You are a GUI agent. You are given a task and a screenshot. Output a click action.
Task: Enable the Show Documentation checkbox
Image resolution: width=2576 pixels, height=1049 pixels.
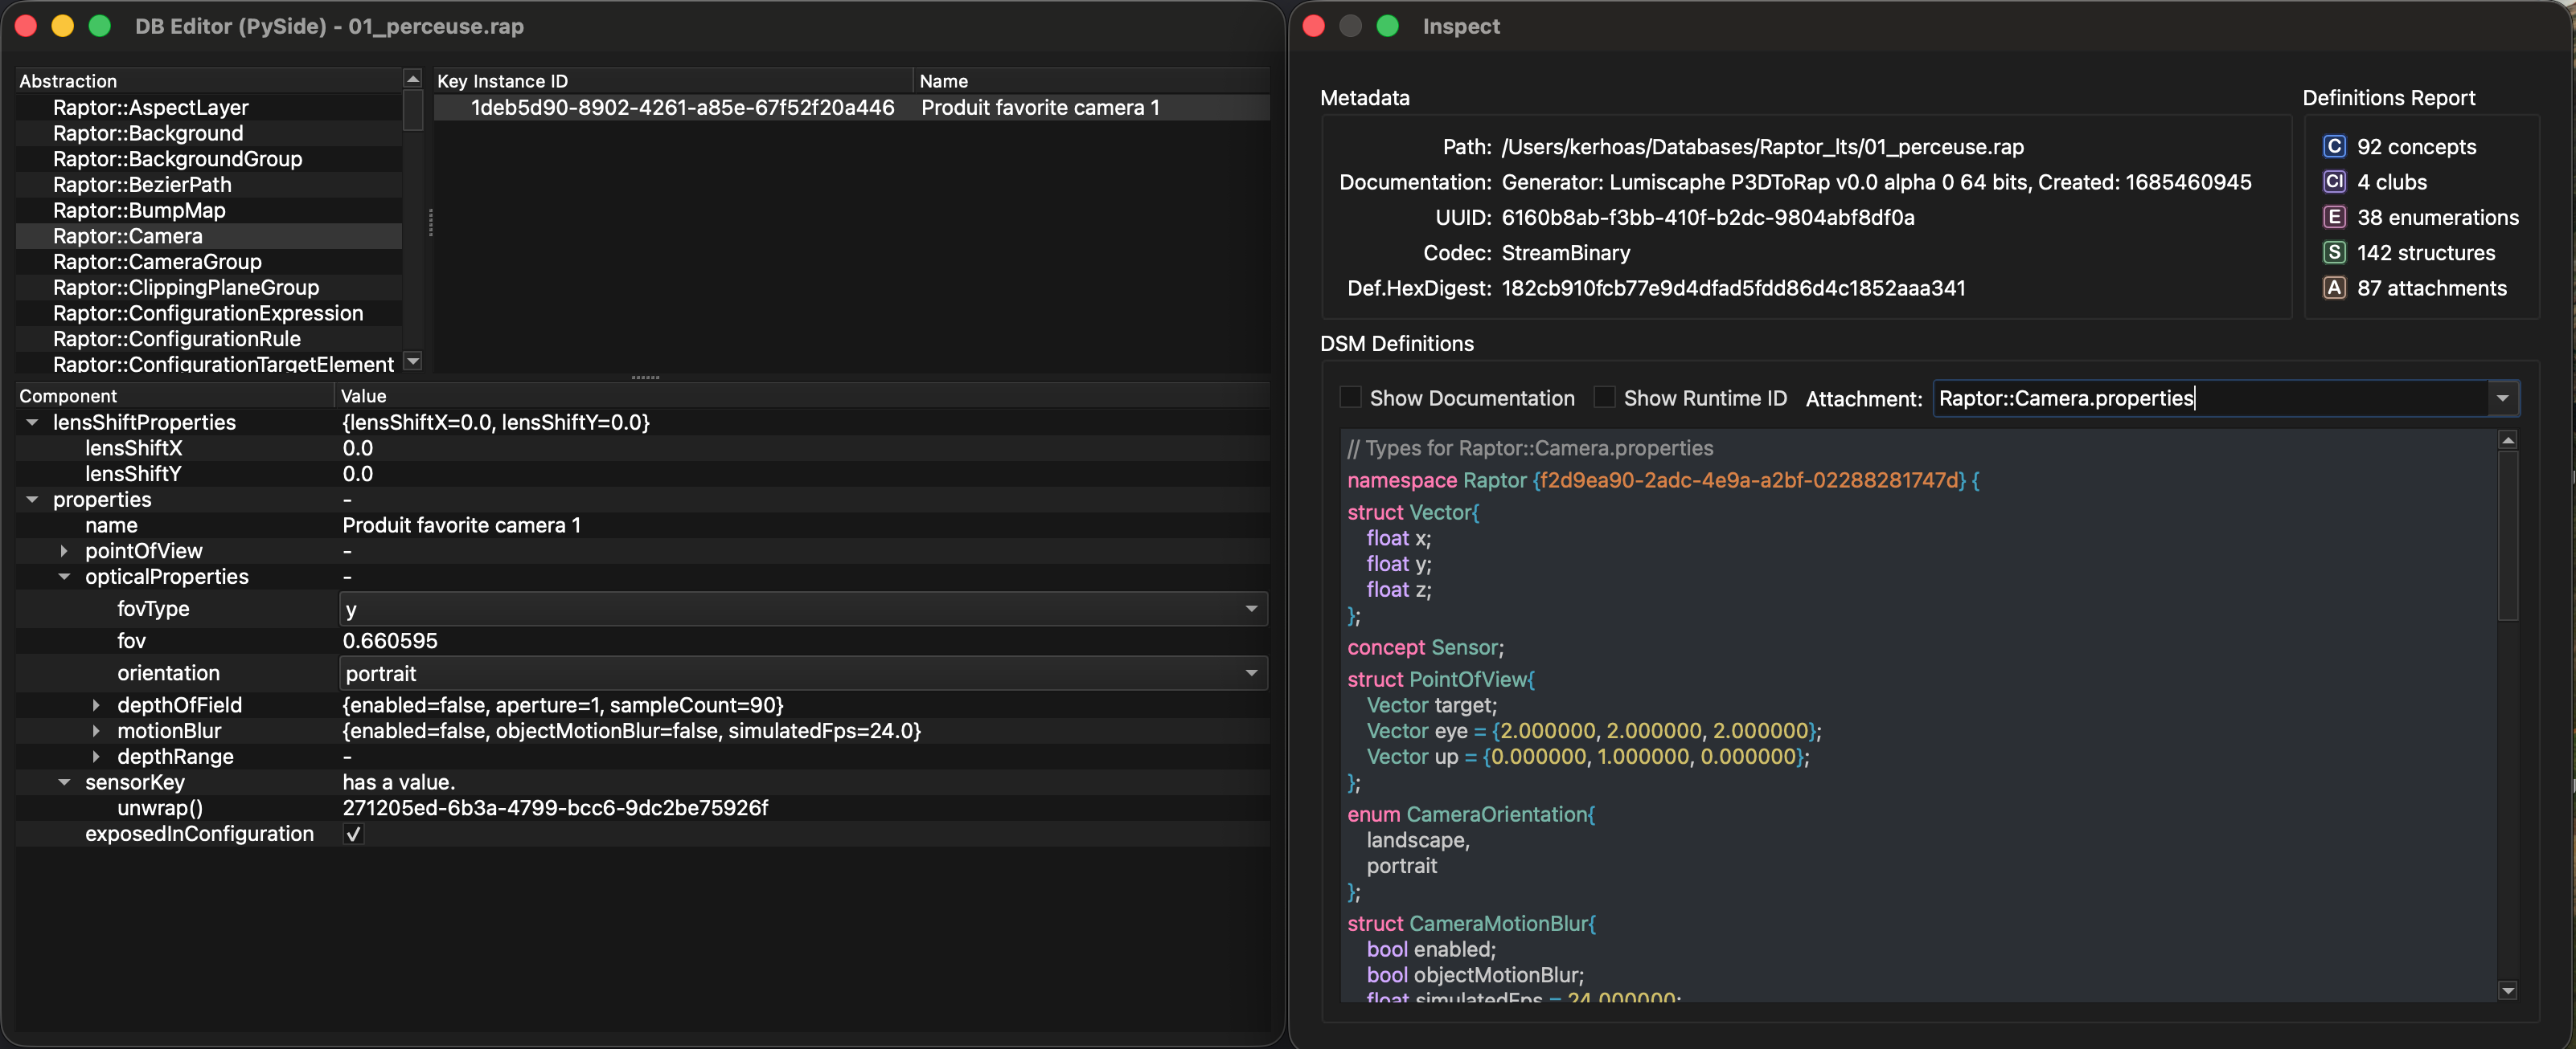[1350, 398]
